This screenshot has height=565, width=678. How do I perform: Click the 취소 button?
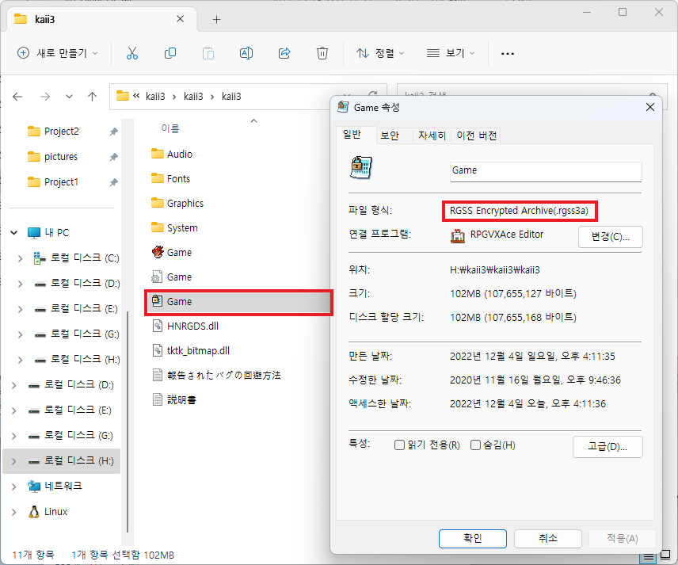[x=548, y=538]
